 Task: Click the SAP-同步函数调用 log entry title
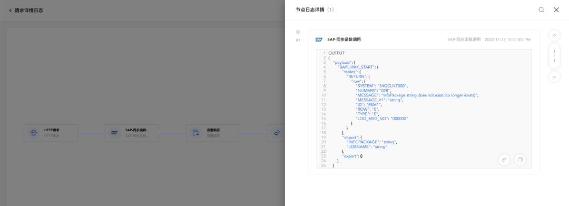(344, 40)
